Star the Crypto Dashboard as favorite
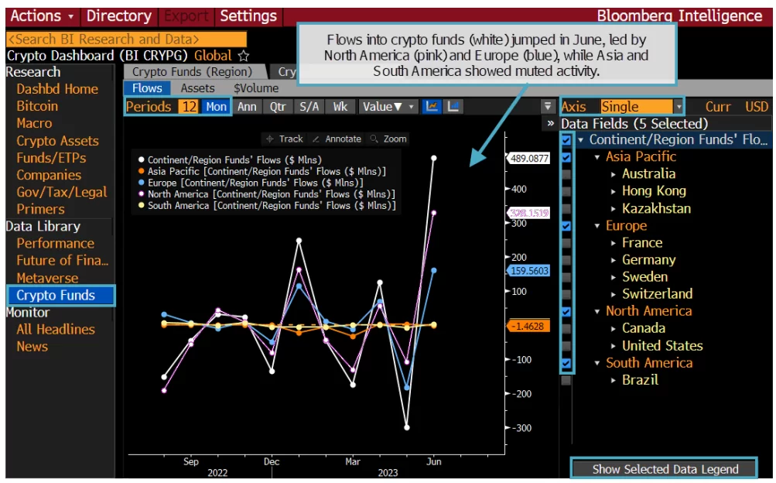This screenshot has height=483, width=776. point(244,56)
